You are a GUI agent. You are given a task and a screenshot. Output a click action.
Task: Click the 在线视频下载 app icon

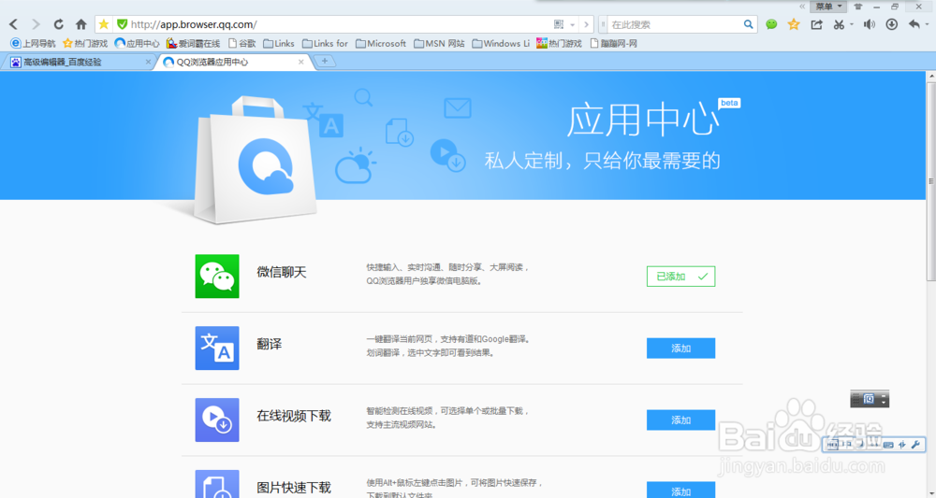click(217, 420)
